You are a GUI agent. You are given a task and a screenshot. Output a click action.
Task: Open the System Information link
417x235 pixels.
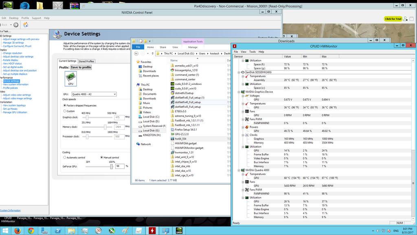(10, 211)
